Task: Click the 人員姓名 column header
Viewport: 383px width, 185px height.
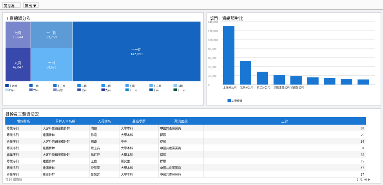Action: 104,121
